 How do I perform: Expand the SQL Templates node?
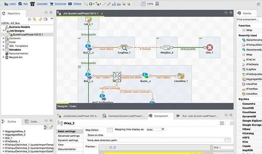[4, 46]
